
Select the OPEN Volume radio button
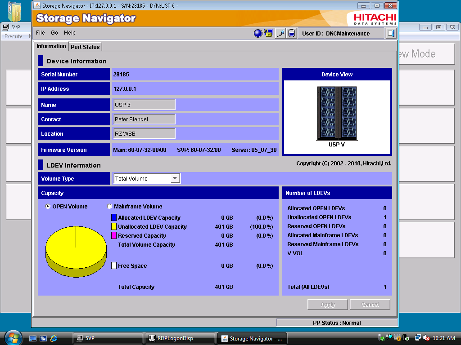click(x=48, y=207)
